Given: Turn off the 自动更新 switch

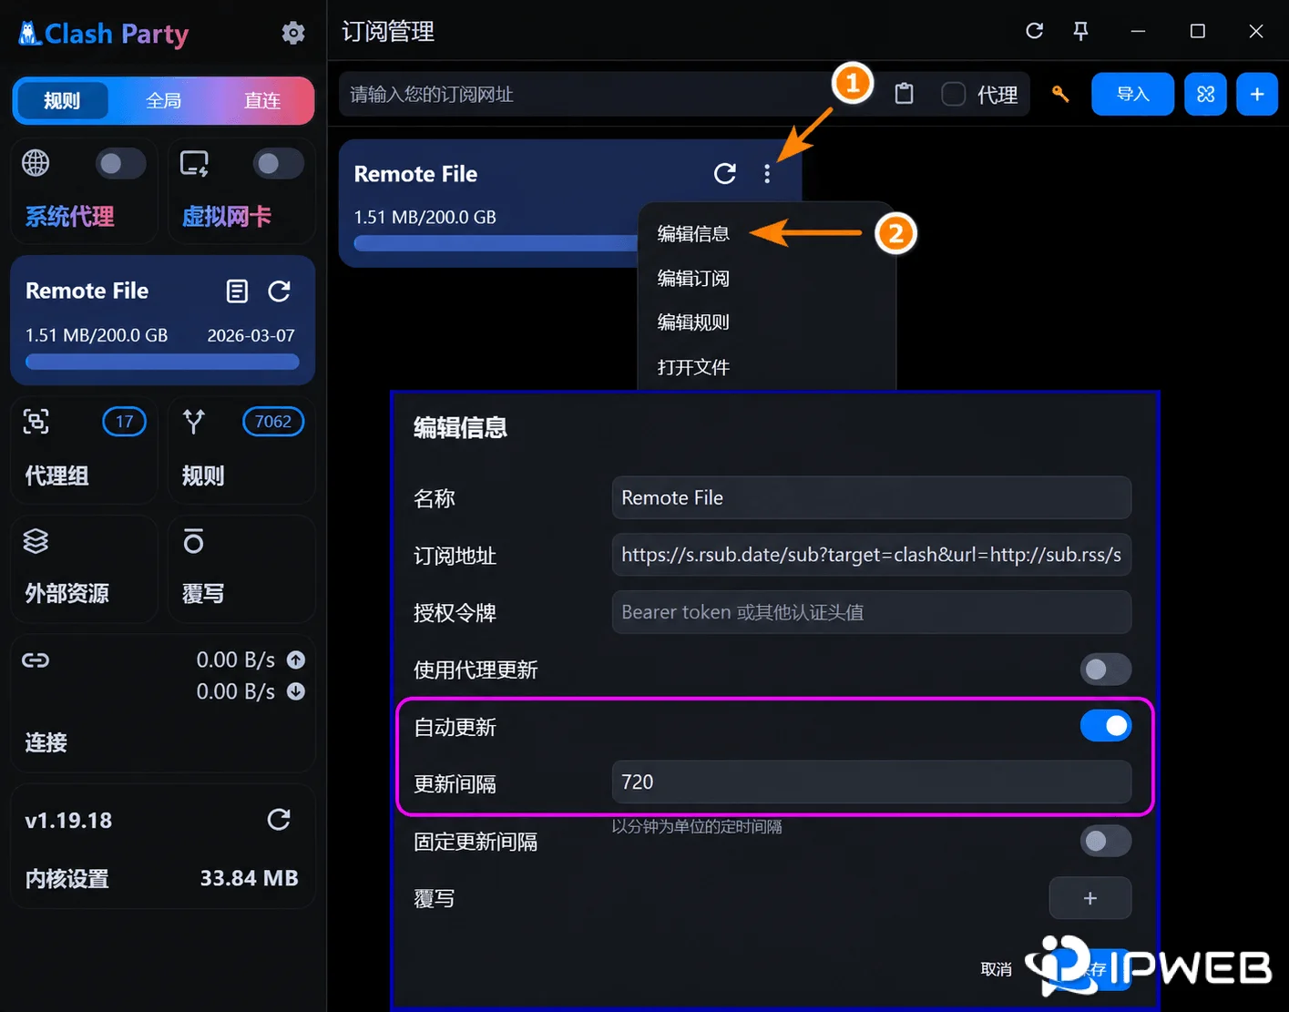Looking at the screenshot, I should tap(1105, 726).
